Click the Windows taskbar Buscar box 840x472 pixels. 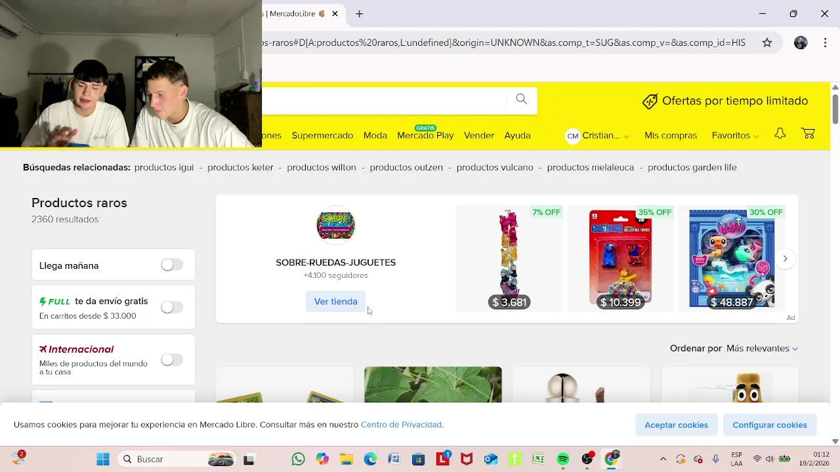click(177, 459)
